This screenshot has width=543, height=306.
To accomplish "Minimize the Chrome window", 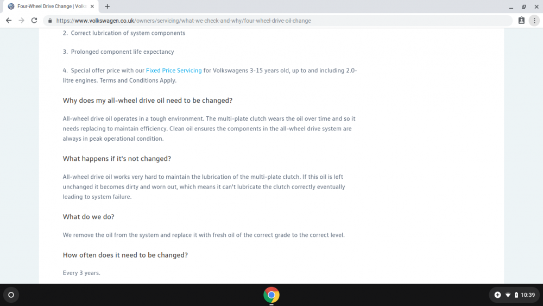I will (x=511, y=7).
